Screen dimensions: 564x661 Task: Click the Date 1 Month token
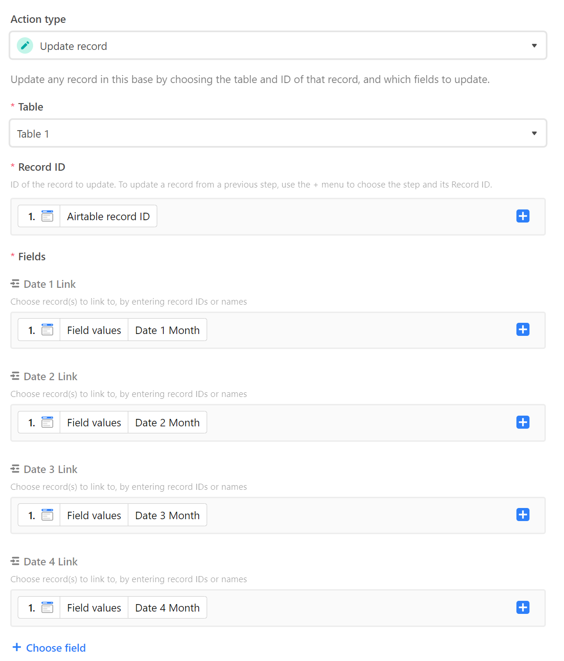(x=167, y=330)
